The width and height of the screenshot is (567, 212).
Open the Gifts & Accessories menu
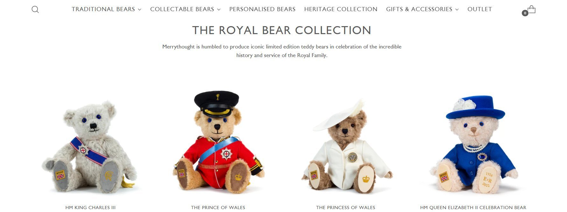(419, 9)
